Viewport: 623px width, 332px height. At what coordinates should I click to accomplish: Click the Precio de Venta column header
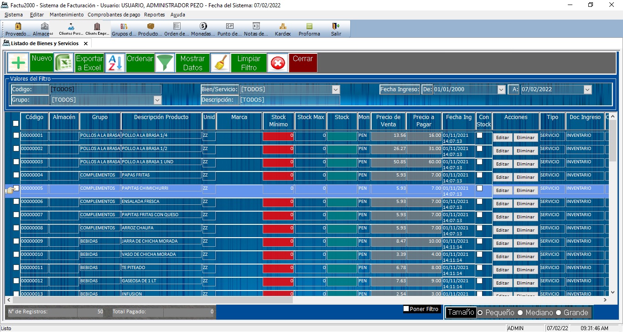(x=388, y=121)
